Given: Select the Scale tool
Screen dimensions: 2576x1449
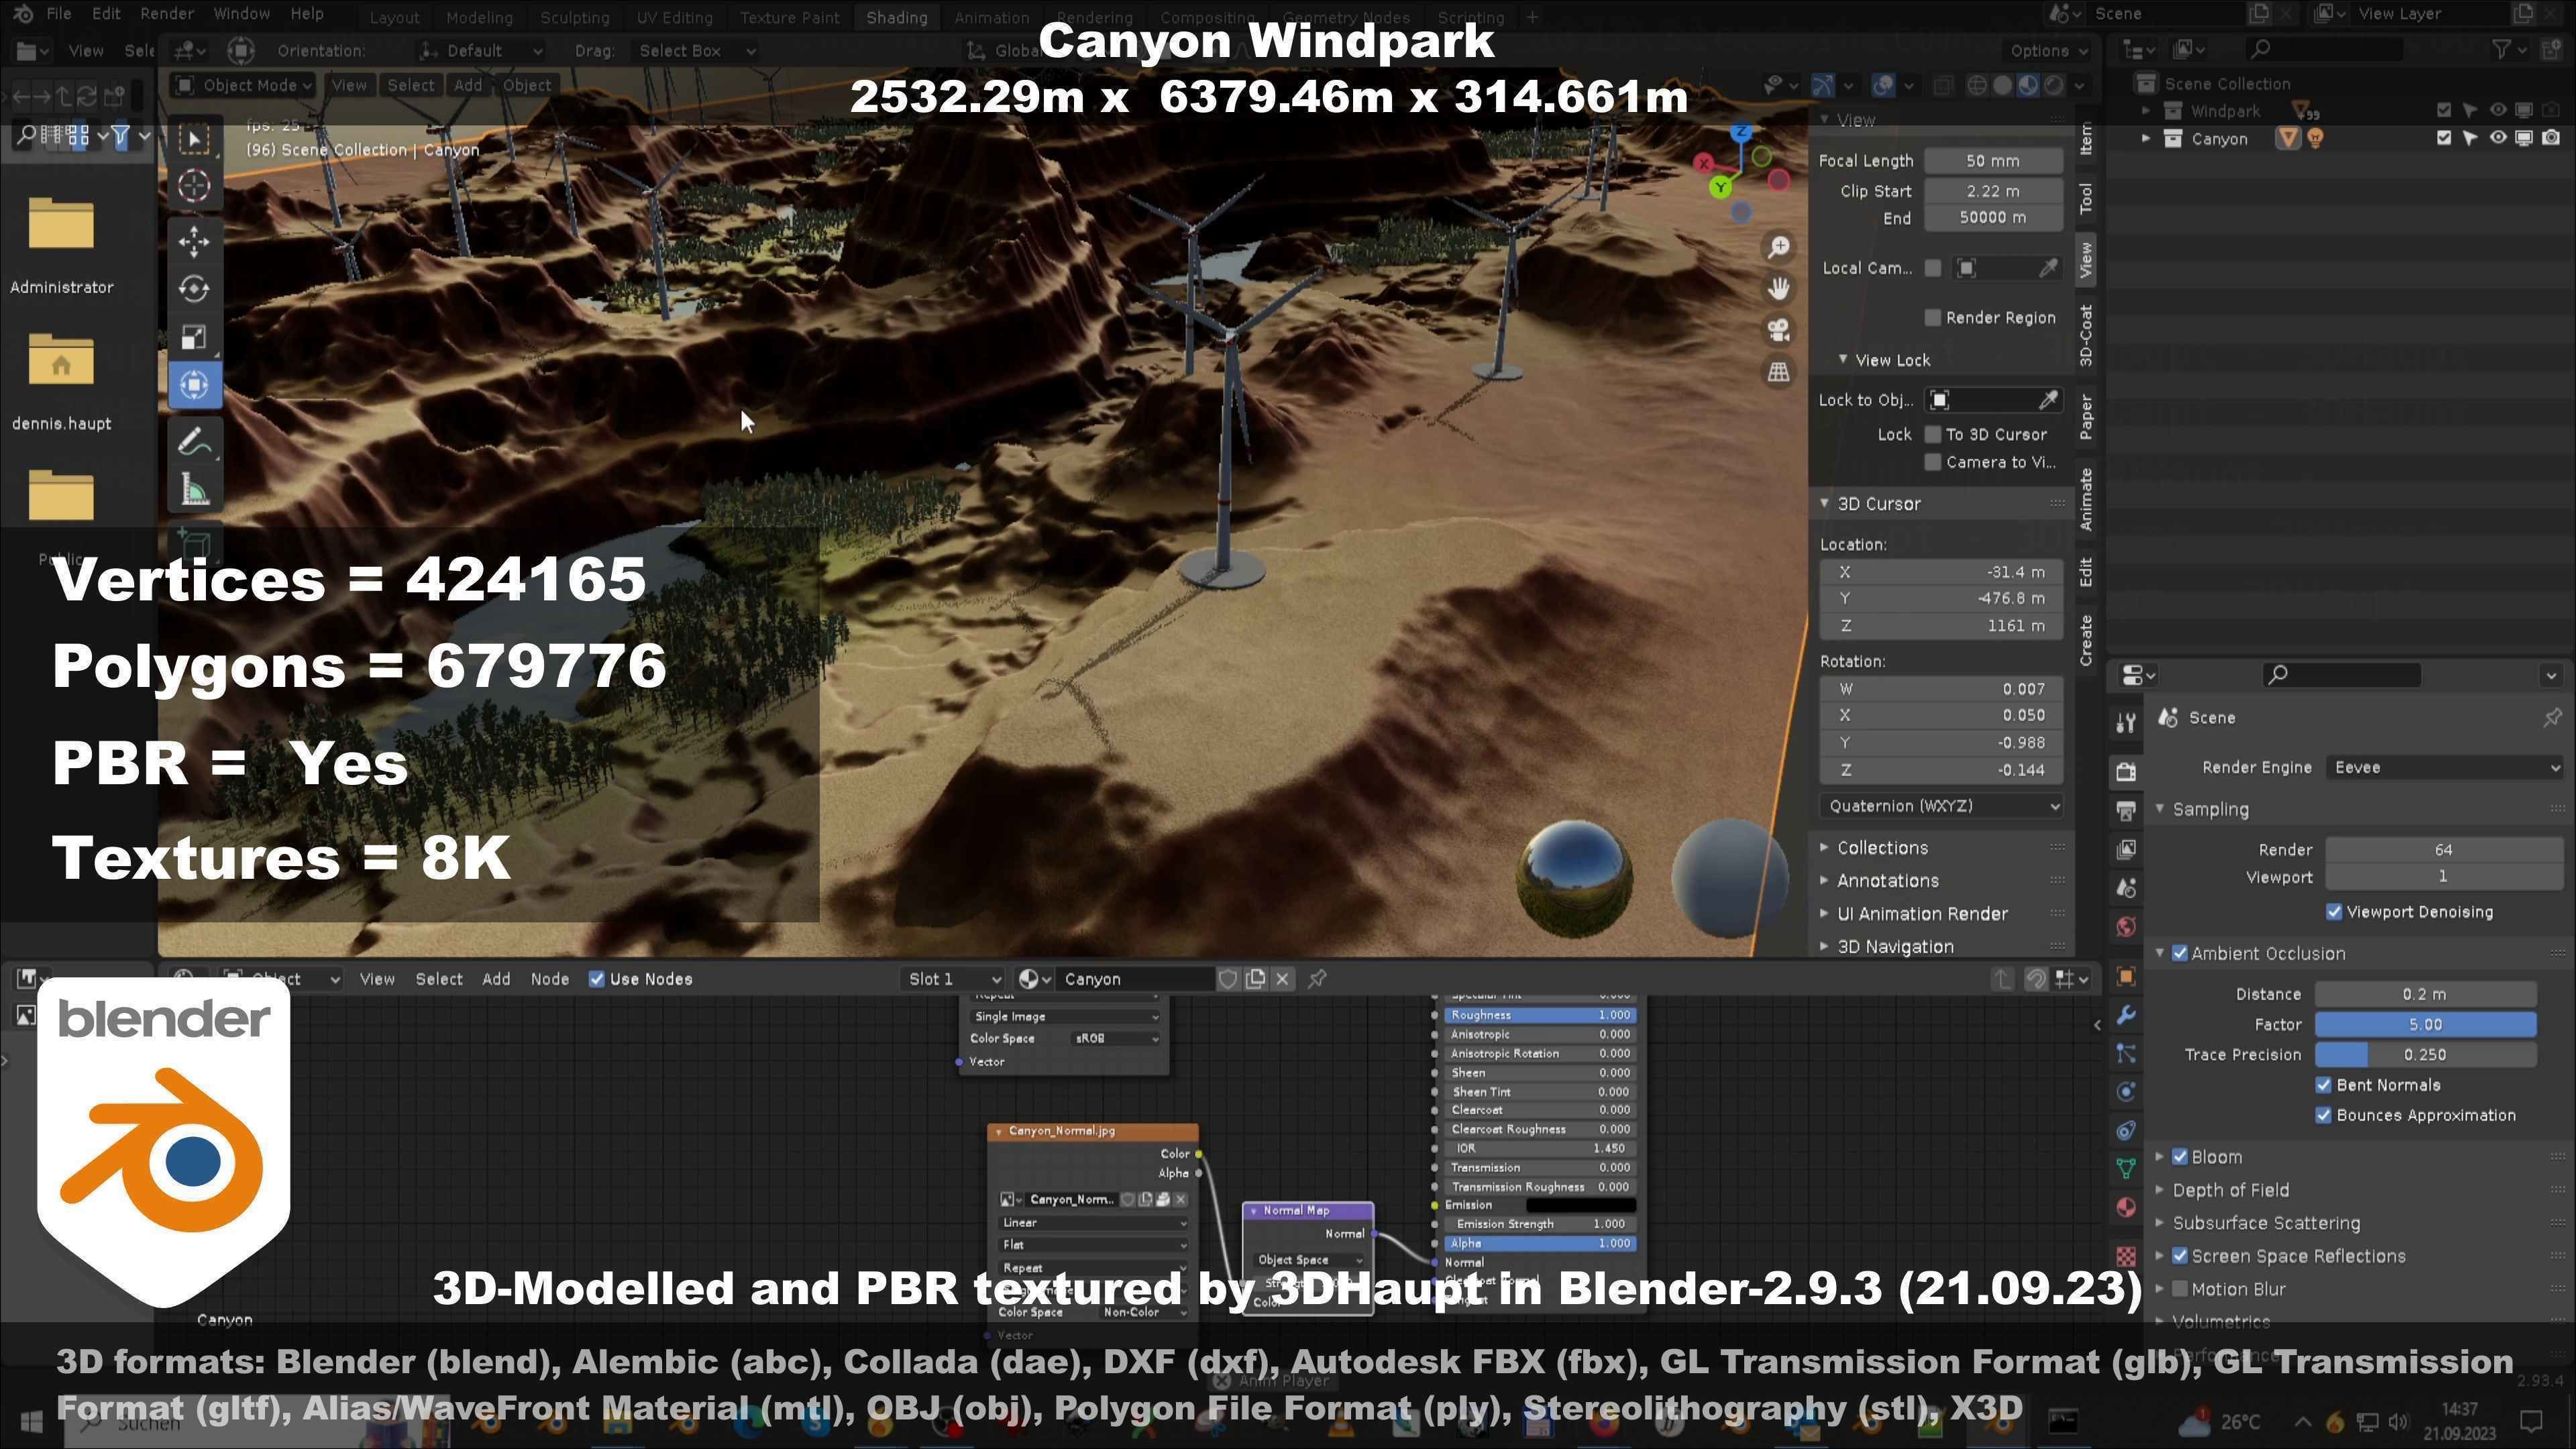Looking at the screenshot, I should pyautogui.click(x=194, y=337).
